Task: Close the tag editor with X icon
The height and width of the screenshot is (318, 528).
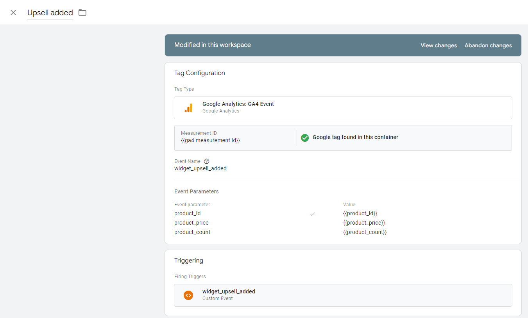Action: pos(13,13)
